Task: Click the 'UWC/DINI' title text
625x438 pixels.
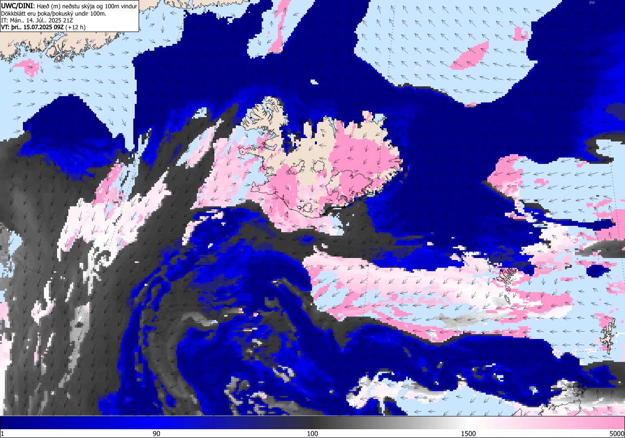Action: coord(18,5)
